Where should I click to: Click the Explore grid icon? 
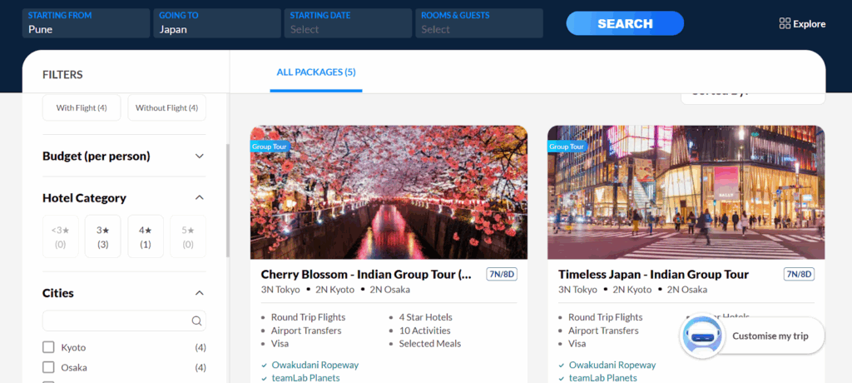[785, 23]
